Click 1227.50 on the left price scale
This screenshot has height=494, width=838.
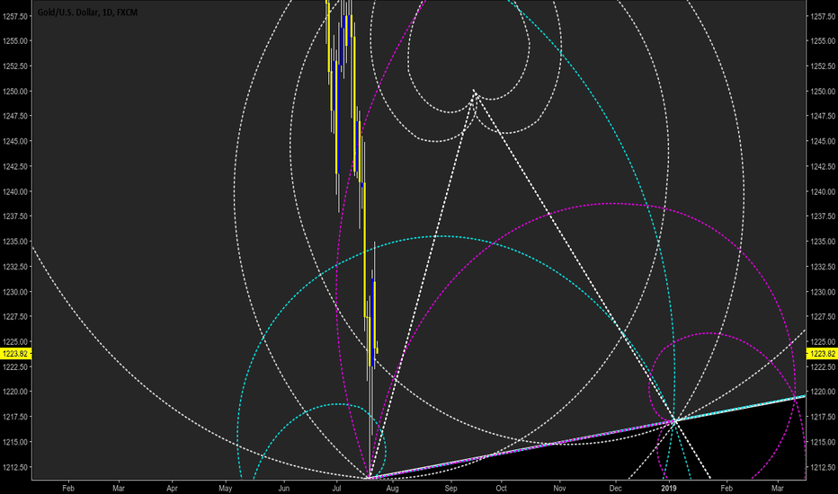point(15,317)
